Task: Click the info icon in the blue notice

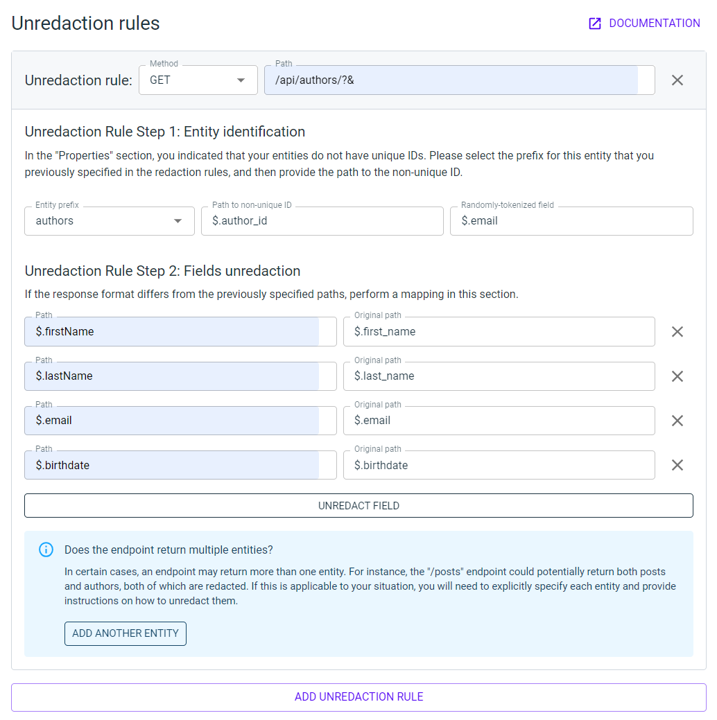Action: point(46,550)
